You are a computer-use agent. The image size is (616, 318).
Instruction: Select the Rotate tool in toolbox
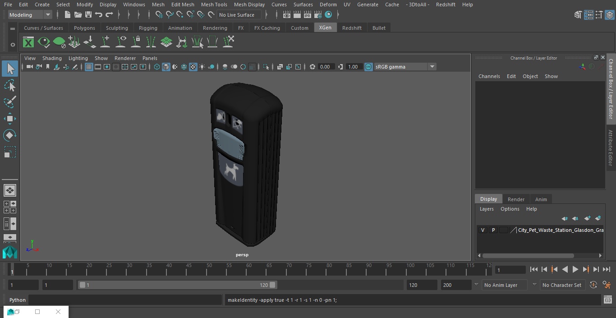(x=10, y=135)
